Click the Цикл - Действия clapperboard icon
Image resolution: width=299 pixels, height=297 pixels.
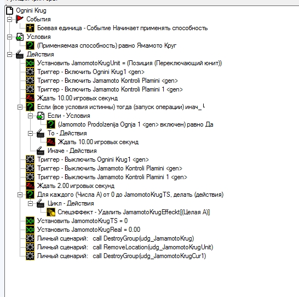coord(41,203)
